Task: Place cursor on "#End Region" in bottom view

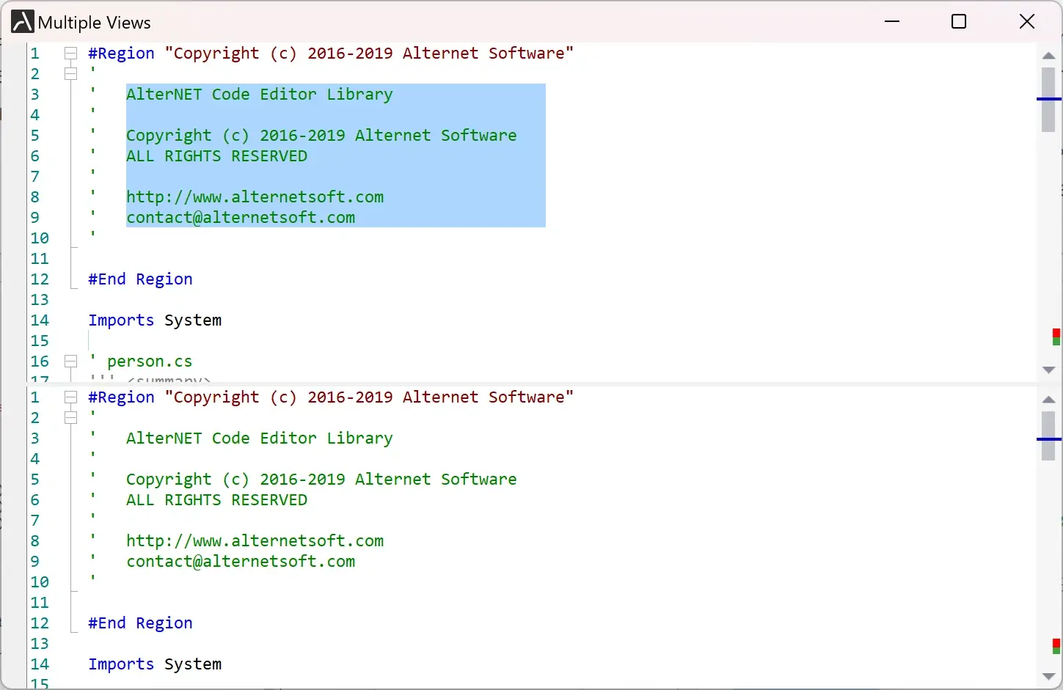Action: coord(140,623)
